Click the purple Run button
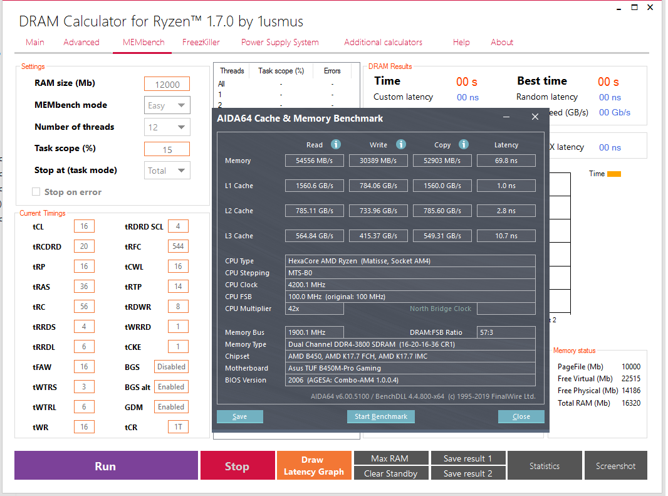The height and width of the screenshot is (496, 668). 106,466
